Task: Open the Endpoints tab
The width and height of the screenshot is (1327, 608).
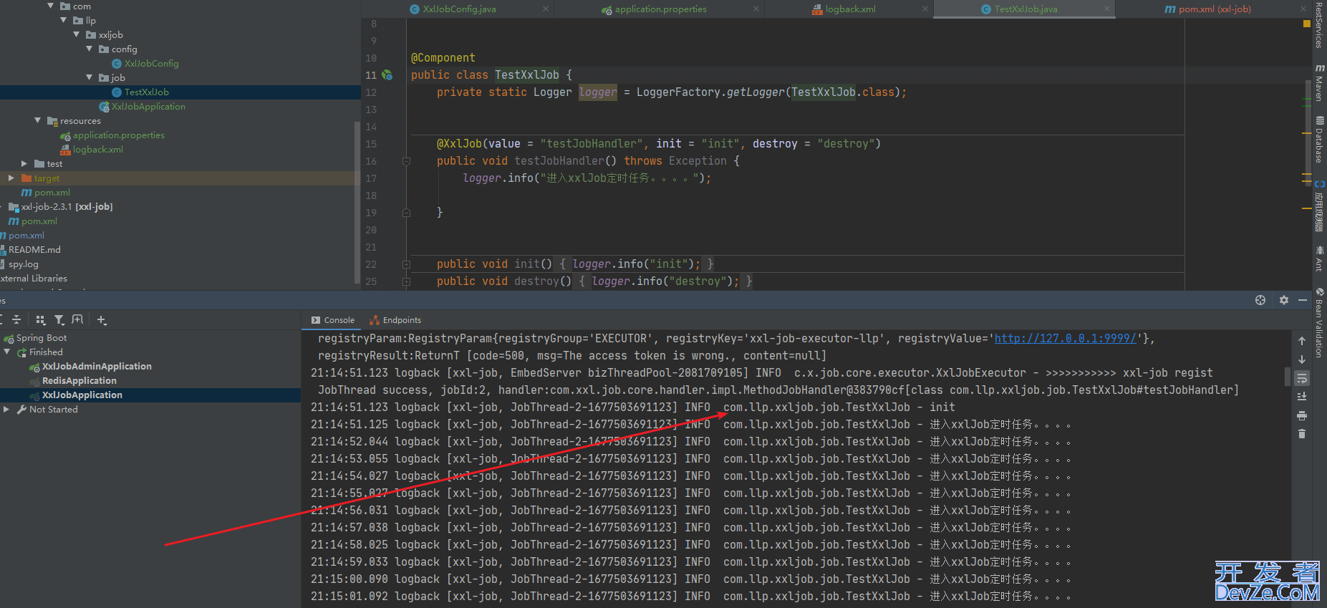Action: coord(395,320)
